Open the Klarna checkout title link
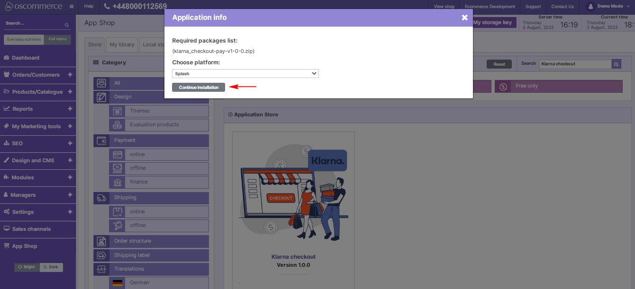The image size is (635, 289). coord(293,257)
